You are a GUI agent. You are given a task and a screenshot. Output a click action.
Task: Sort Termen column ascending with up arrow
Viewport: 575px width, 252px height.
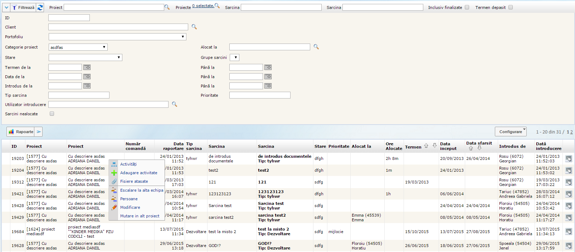tap(426, 146)
